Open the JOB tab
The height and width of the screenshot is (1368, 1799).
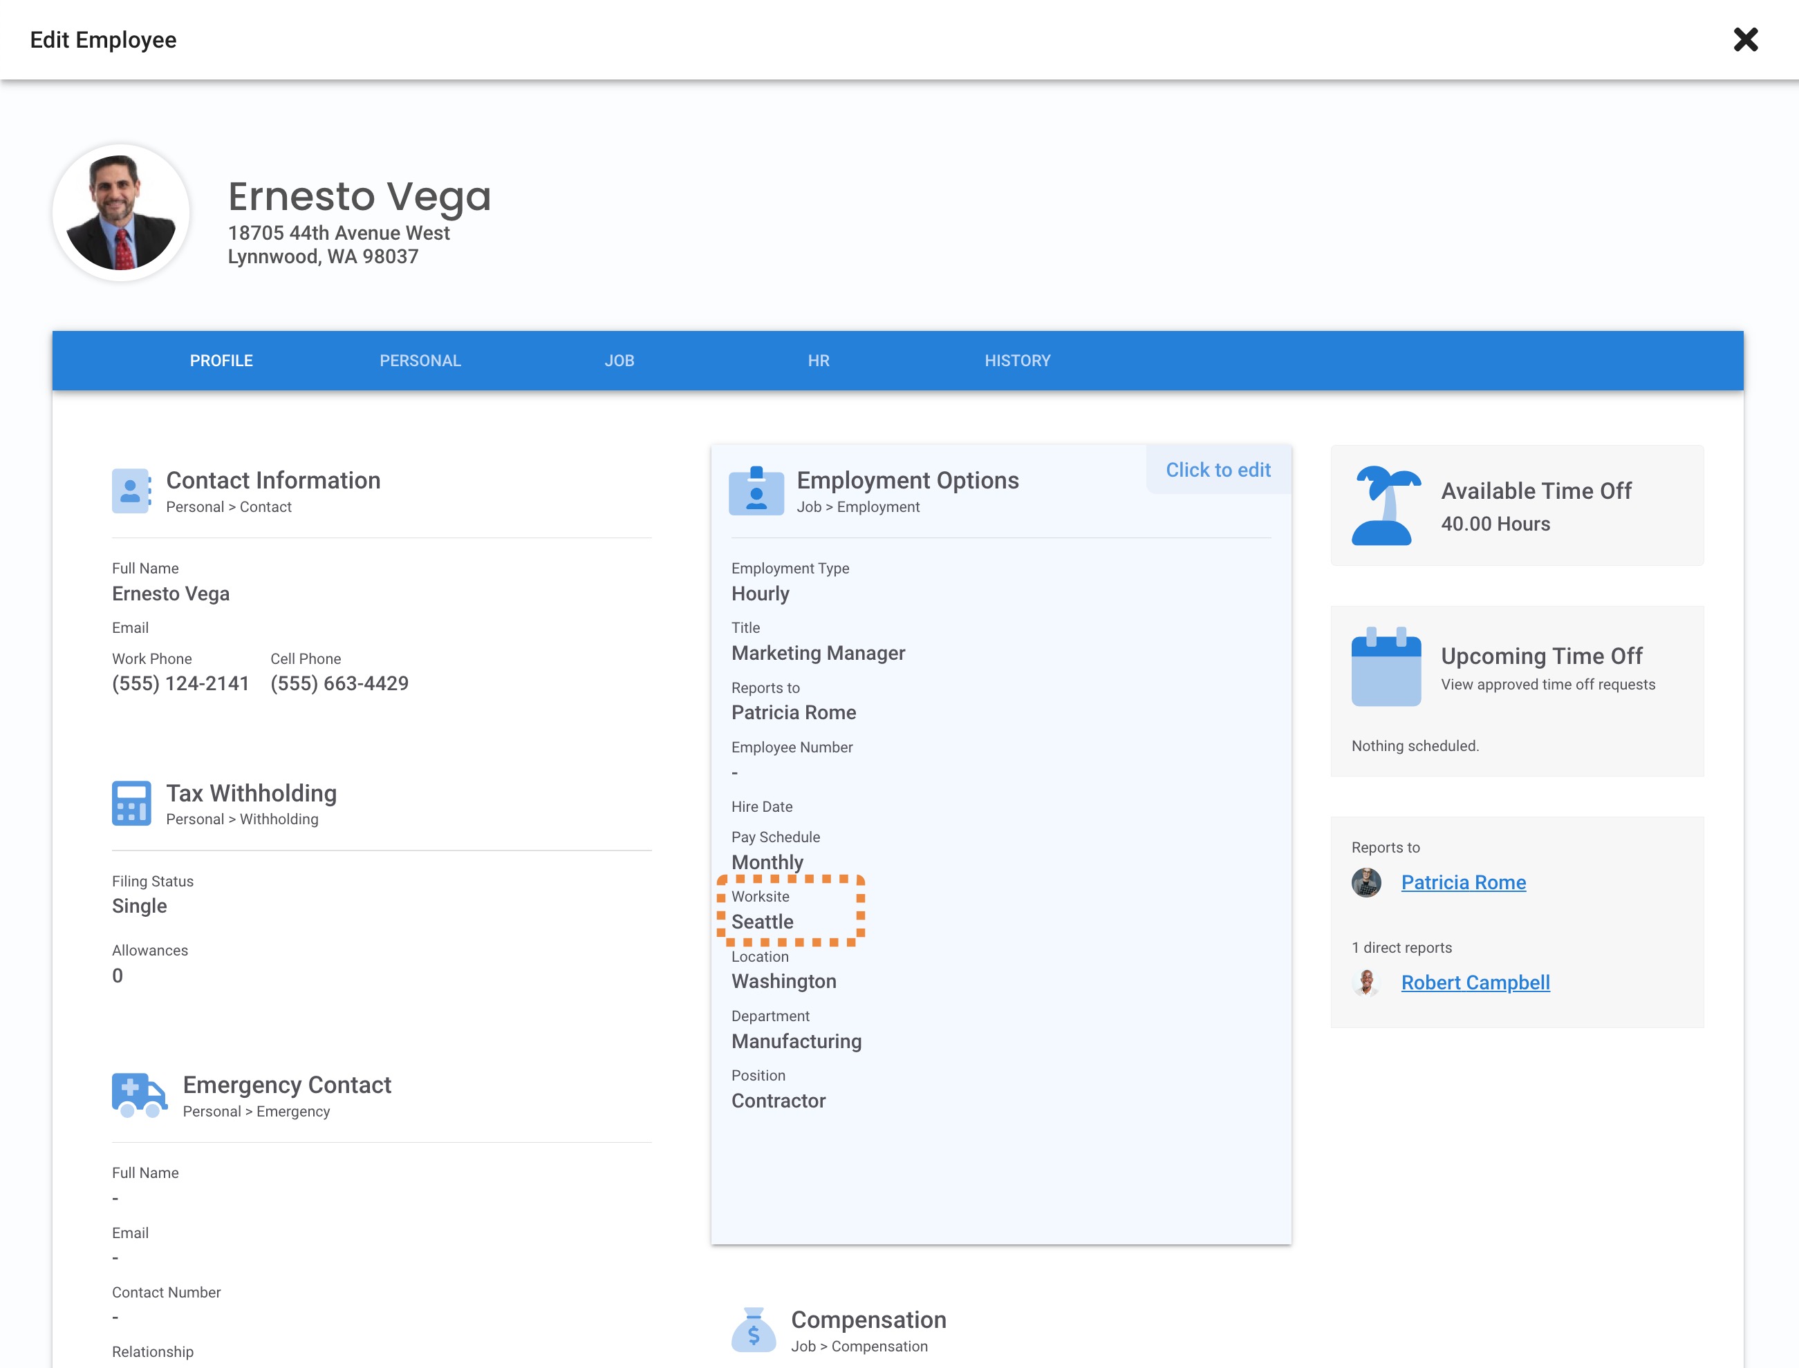coord(619,361)
